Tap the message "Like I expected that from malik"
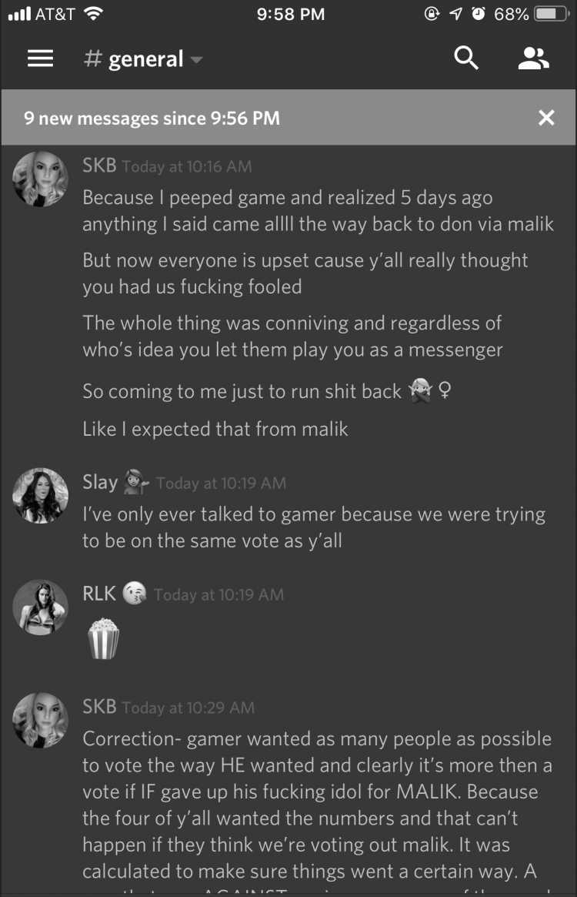577x897 pixels. [215, 429]
